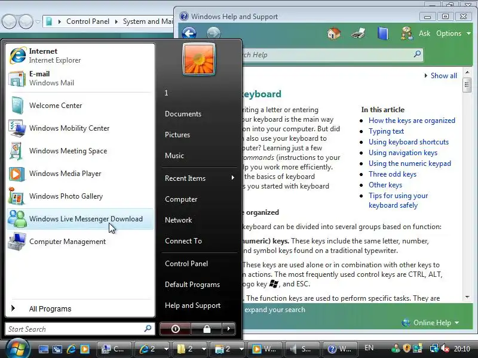
Task: Expand grouped folder taskbar button arrow
Action: click(x=204, y=349)
